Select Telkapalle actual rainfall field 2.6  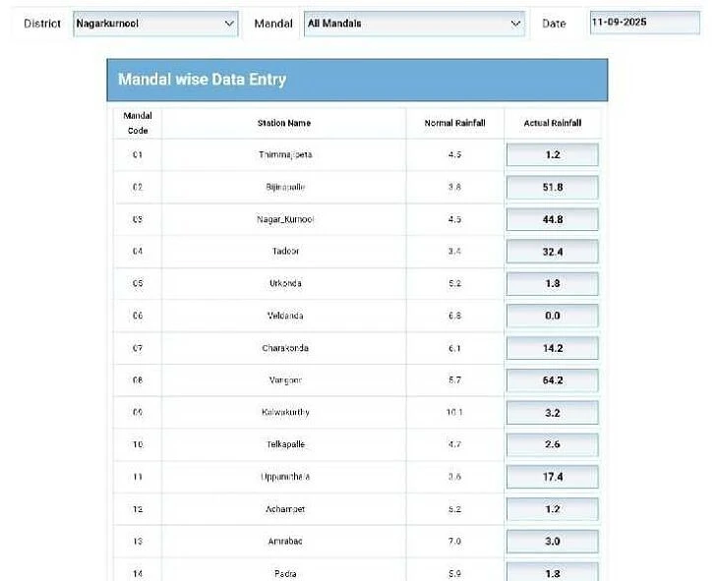click(552, 444)
